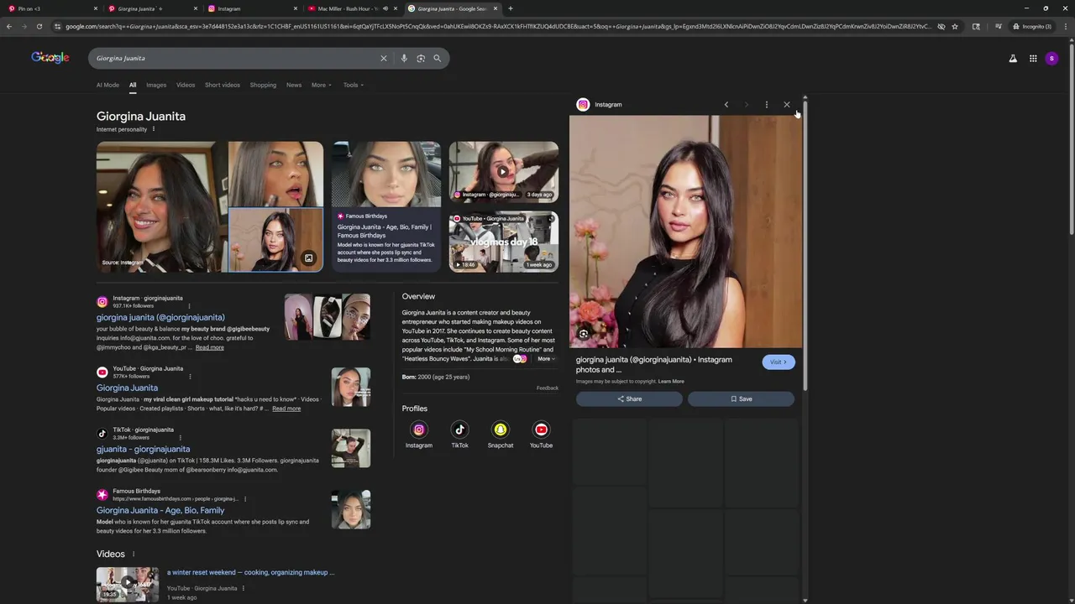Screen dimensions: 1075x604
Task: Open Giorgina Juanita YouTube result link
Action: tap(127, 388)
